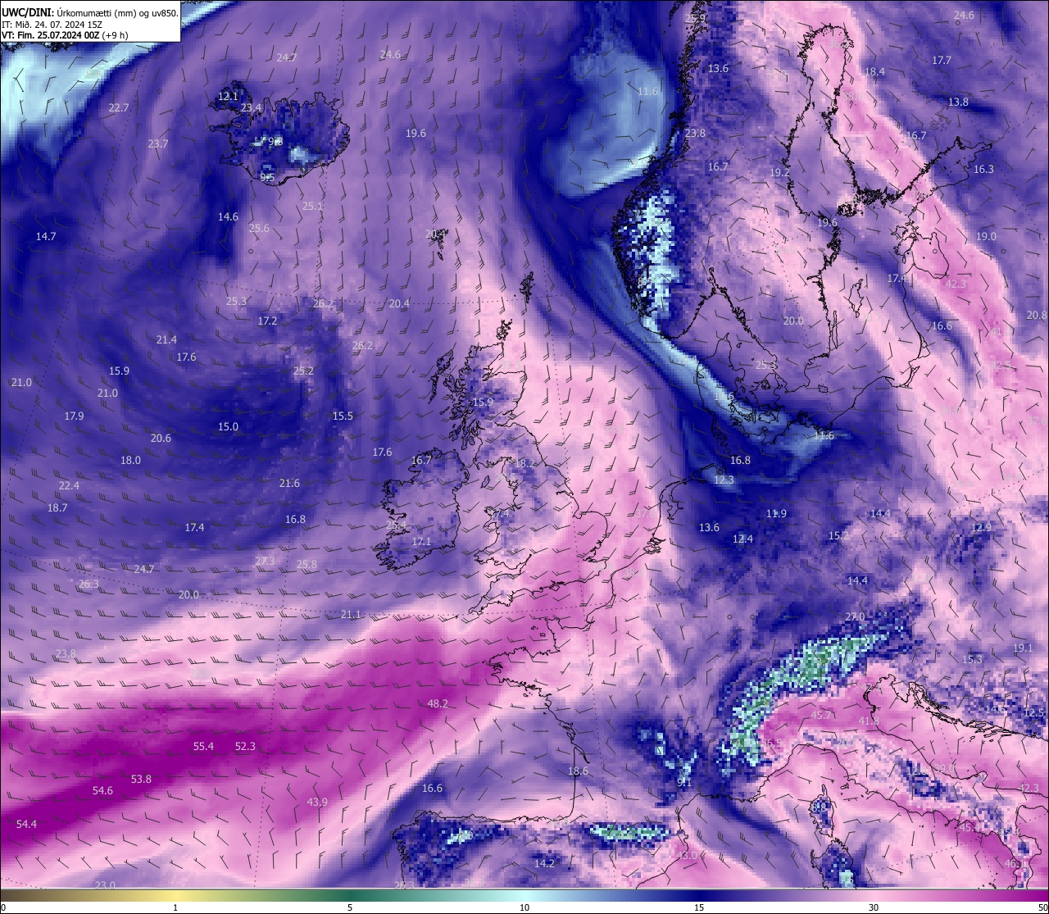Click the '30' tick on the color scale
The height and width of the screenshot is (914, 1049).
point(874,907)
